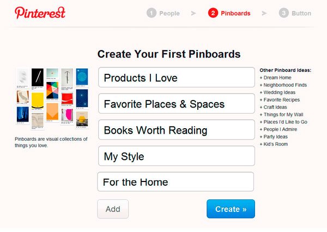Focus the Products I Love field
Screen dimensions: 327x232
[x=176, y=78]
